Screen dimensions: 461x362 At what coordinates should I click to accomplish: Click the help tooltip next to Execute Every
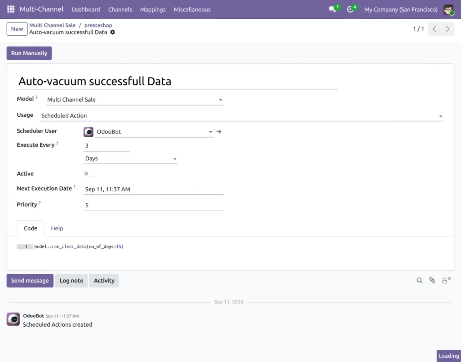57,144
